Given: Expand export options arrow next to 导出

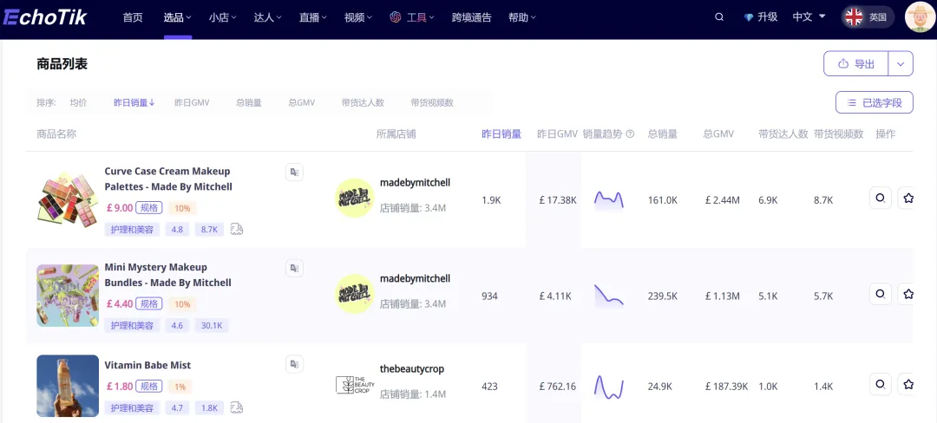Looking at the screenshot, I should tap(901, 64).
